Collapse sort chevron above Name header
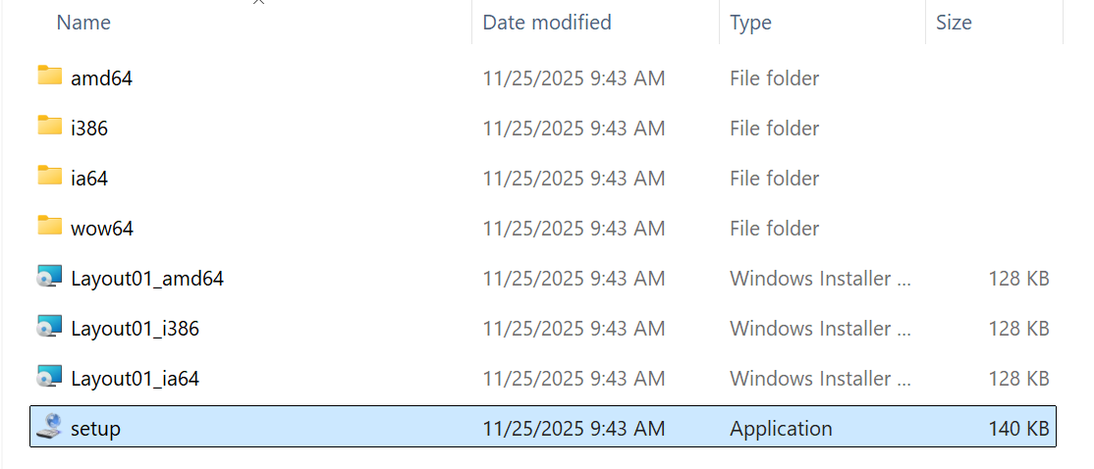This screenshot has width=1094, height=469. (x=259, y=3)
